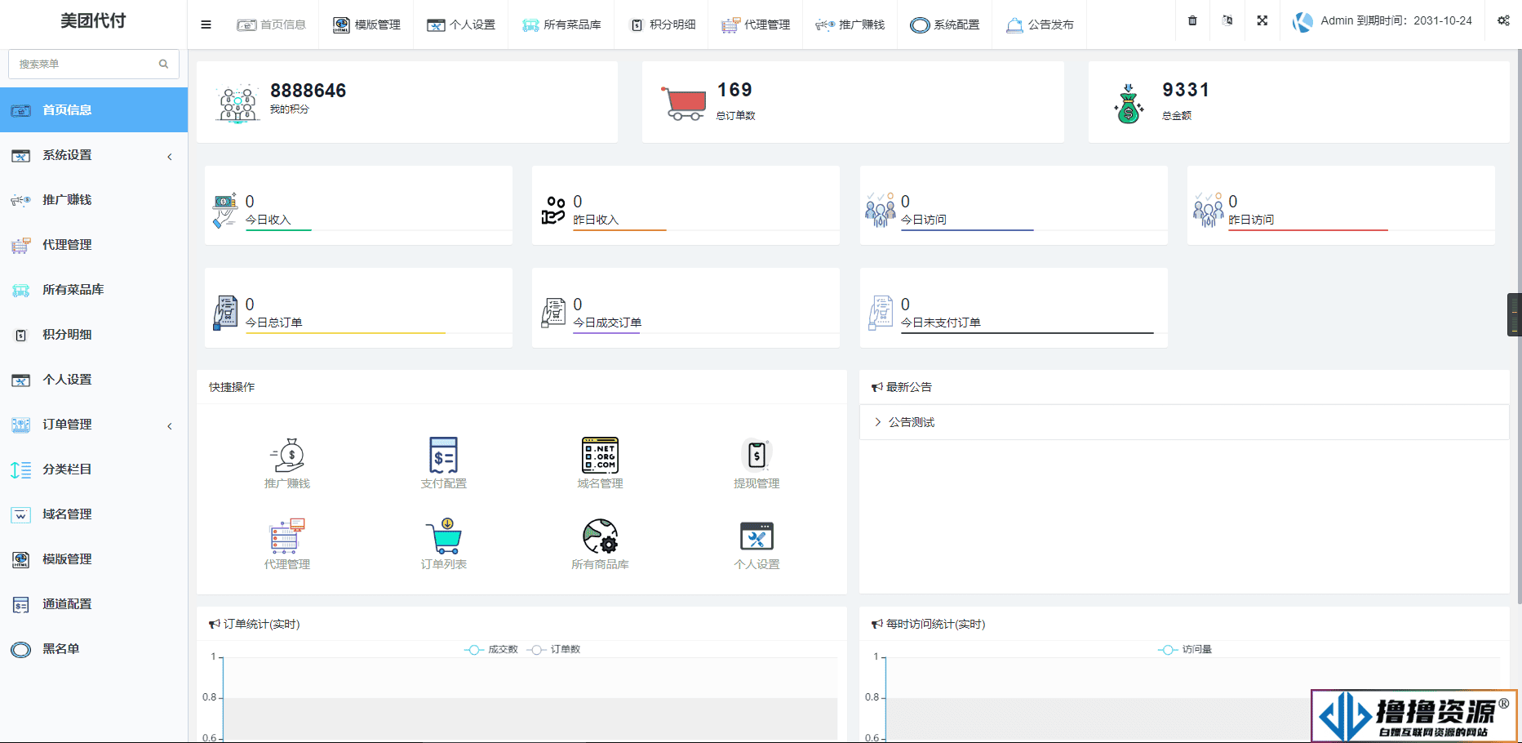Click the 8888646 points value

click(x=308, y=91)
